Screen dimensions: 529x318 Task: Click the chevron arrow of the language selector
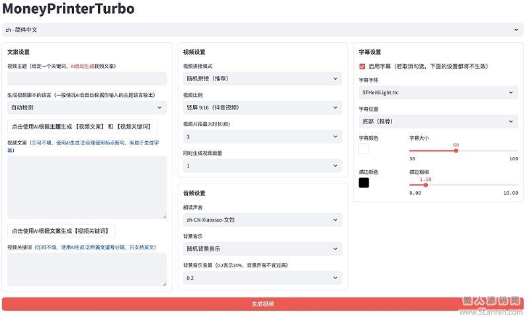(x=516, y=30)
